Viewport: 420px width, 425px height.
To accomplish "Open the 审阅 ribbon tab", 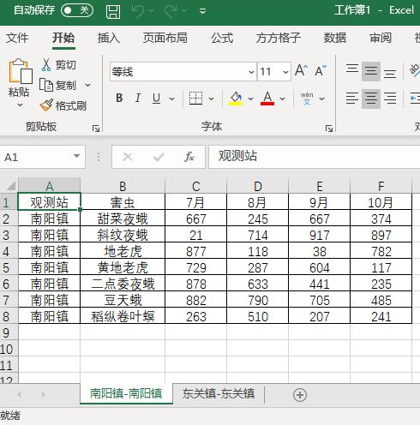I will tap(381, 38).
